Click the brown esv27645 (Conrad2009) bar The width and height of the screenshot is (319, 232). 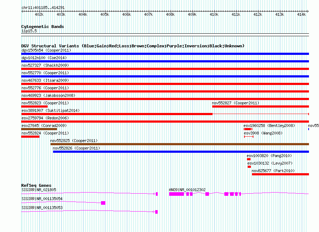(39, 129)
